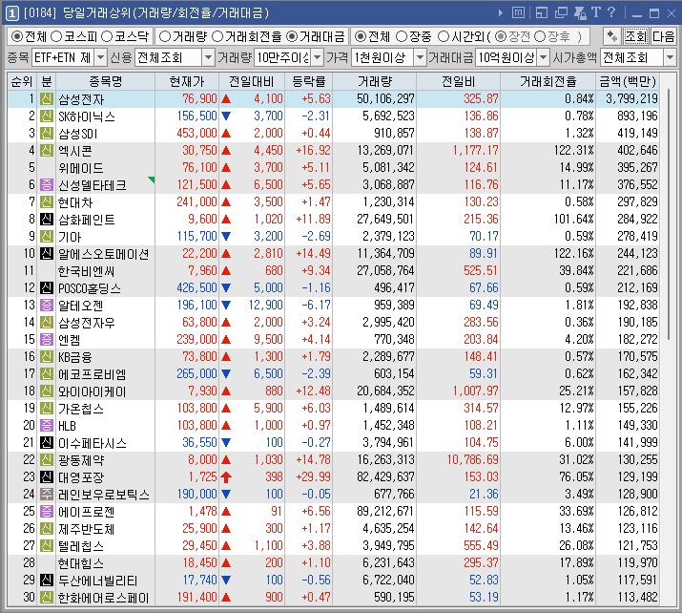The width and height of the screenshot is (682, 613).
Task: Click the 신 badge icon for 삼성전자
Action: 47,99
